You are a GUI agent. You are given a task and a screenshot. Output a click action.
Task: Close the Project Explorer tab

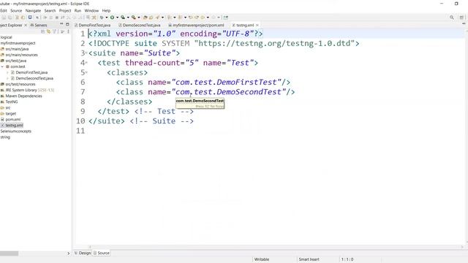[x=26, y=25]
